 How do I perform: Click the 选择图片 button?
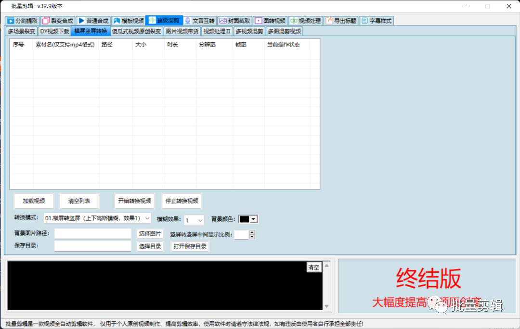(150, 234)
